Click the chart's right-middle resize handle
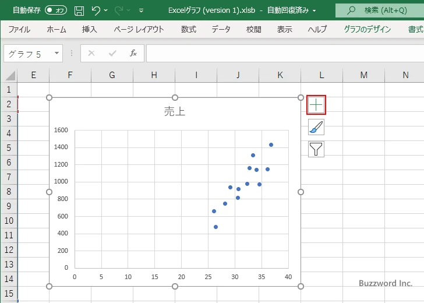The width and height of the screenshot is (424, 303). (301, 192)
